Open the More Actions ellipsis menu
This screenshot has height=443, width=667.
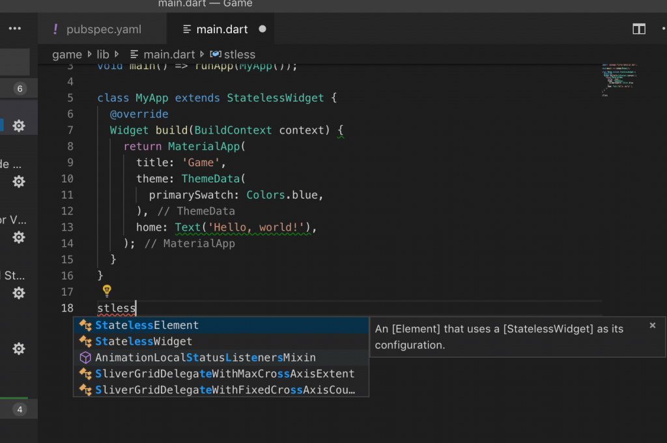15,29
